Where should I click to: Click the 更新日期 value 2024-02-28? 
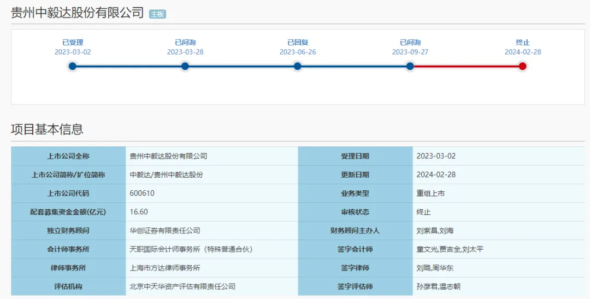point(436,175)
